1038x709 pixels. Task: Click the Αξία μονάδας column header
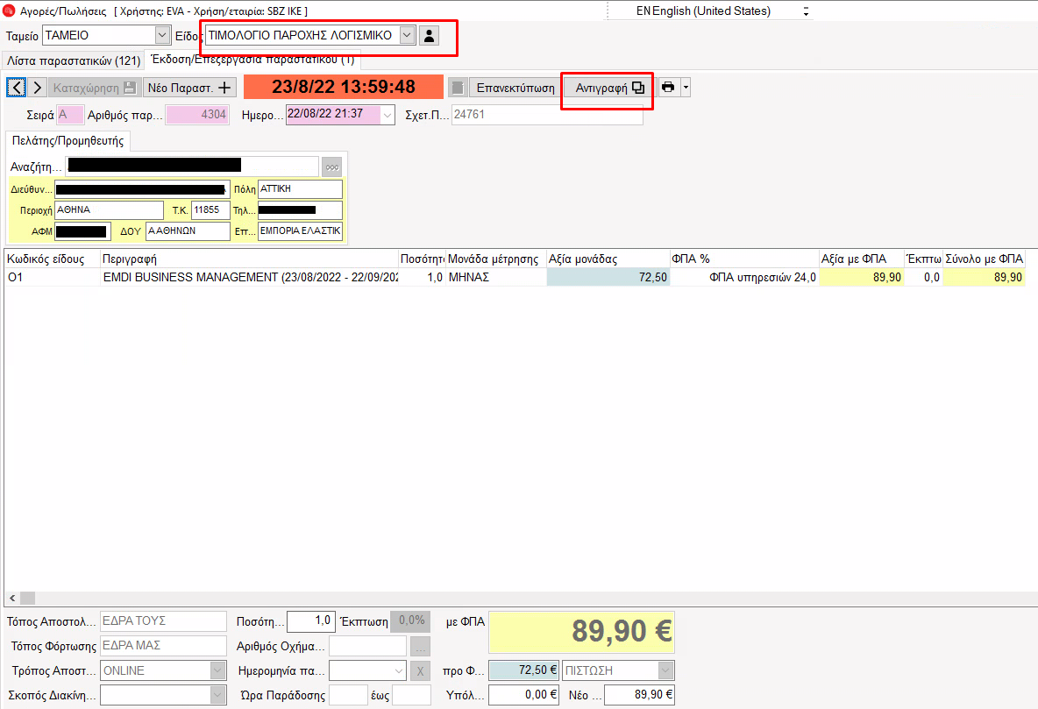(x=608, y=259)
